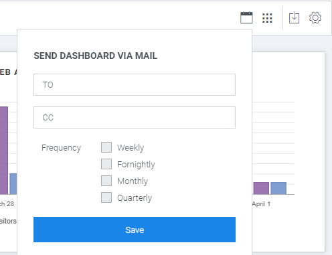Select the Quarterly frequency checkbox
This screenshot has width=332, height=255.
[x=106, y=197]
